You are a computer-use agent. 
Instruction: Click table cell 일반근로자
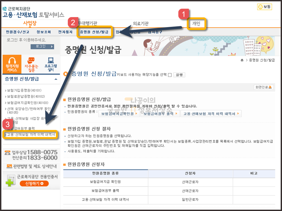click(190, 200)
